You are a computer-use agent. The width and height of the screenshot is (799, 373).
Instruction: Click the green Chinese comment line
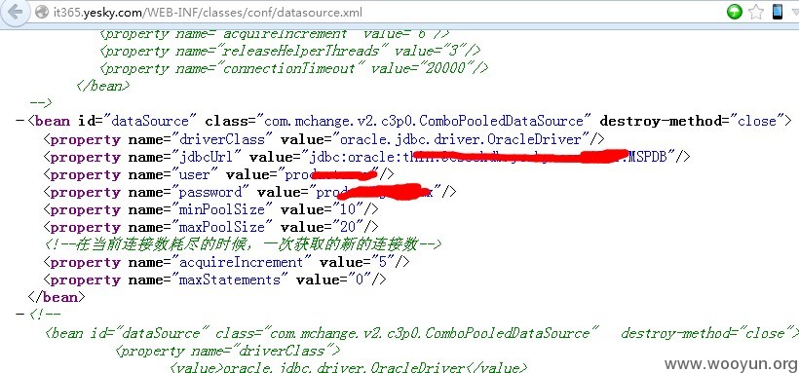(x=243, y=244)
